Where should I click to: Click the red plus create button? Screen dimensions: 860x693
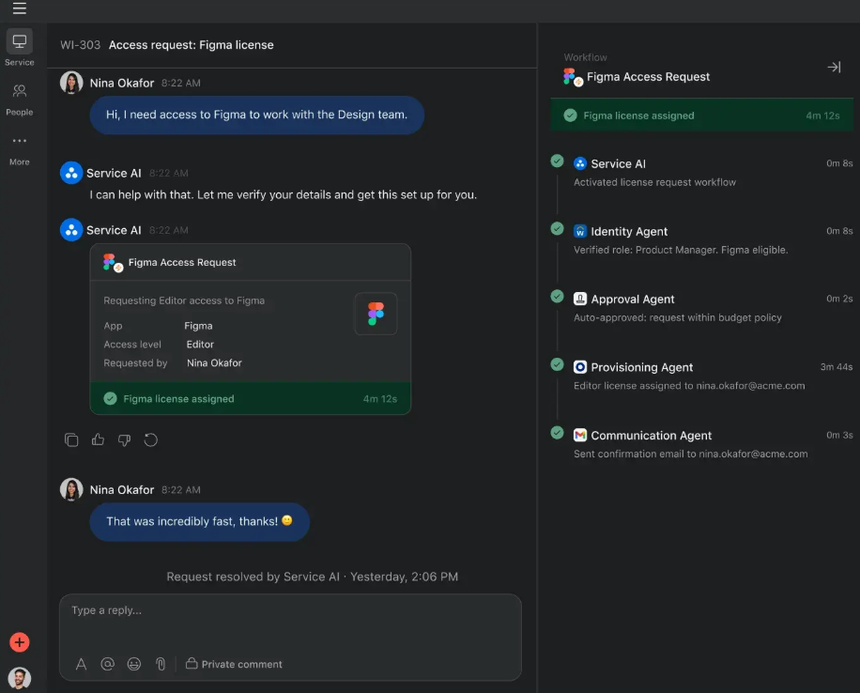click(19, 642)
